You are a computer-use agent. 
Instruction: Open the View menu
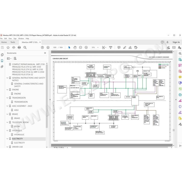[x=10, y=38]
